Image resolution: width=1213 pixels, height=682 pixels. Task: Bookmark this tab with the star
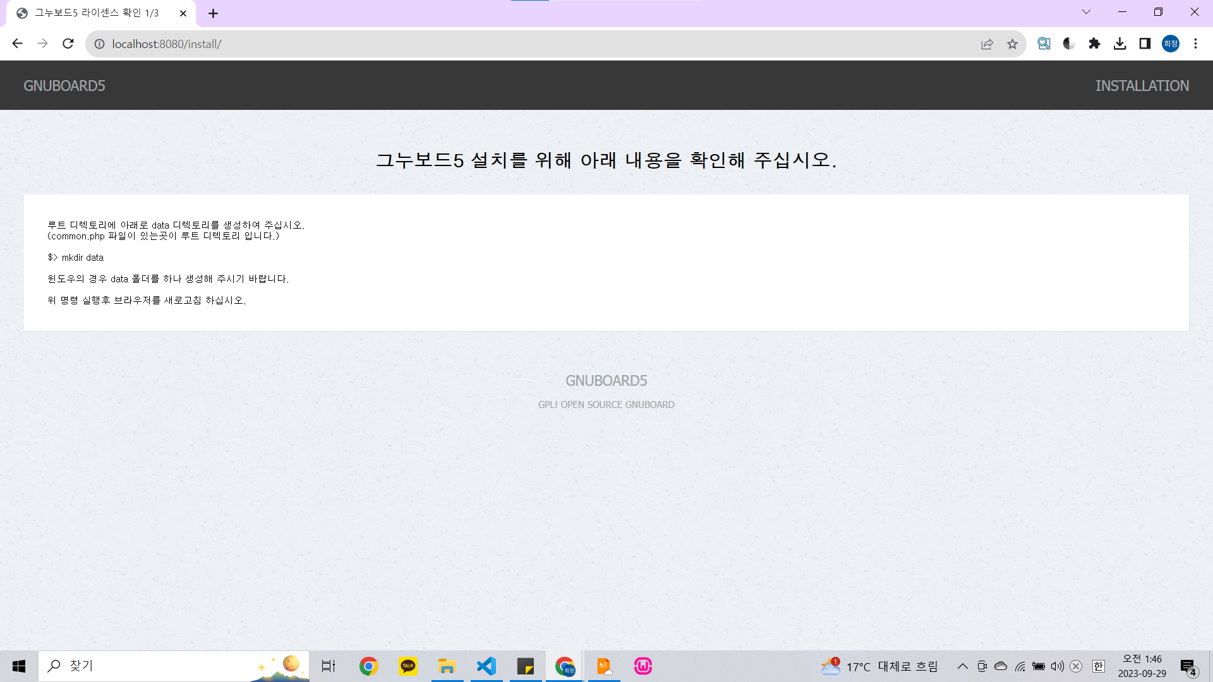[x=1013, y=44]
